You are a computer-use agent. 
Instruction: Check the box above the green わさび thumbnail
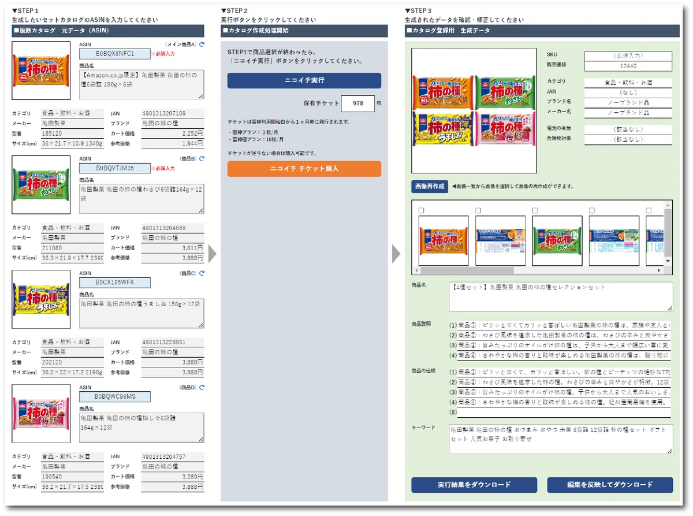click(535, 210)
